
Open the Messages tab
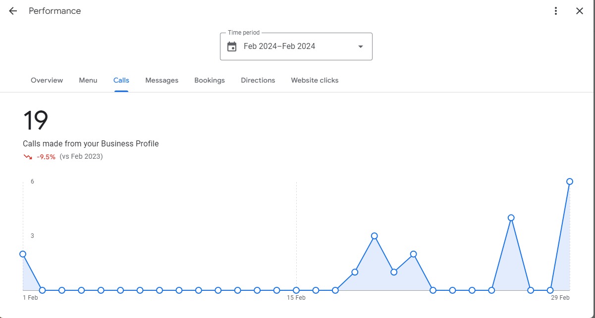162,80
